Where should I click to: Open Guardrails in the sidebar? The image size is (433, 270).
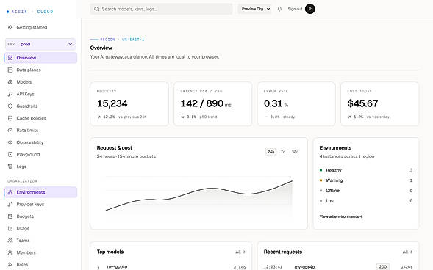[x=40, y=106]
